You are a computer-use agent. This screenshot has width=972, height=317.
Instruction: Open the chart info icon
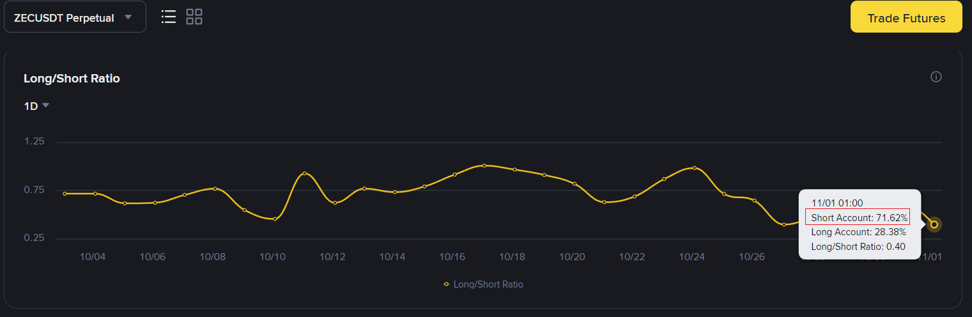click(936, 77)
